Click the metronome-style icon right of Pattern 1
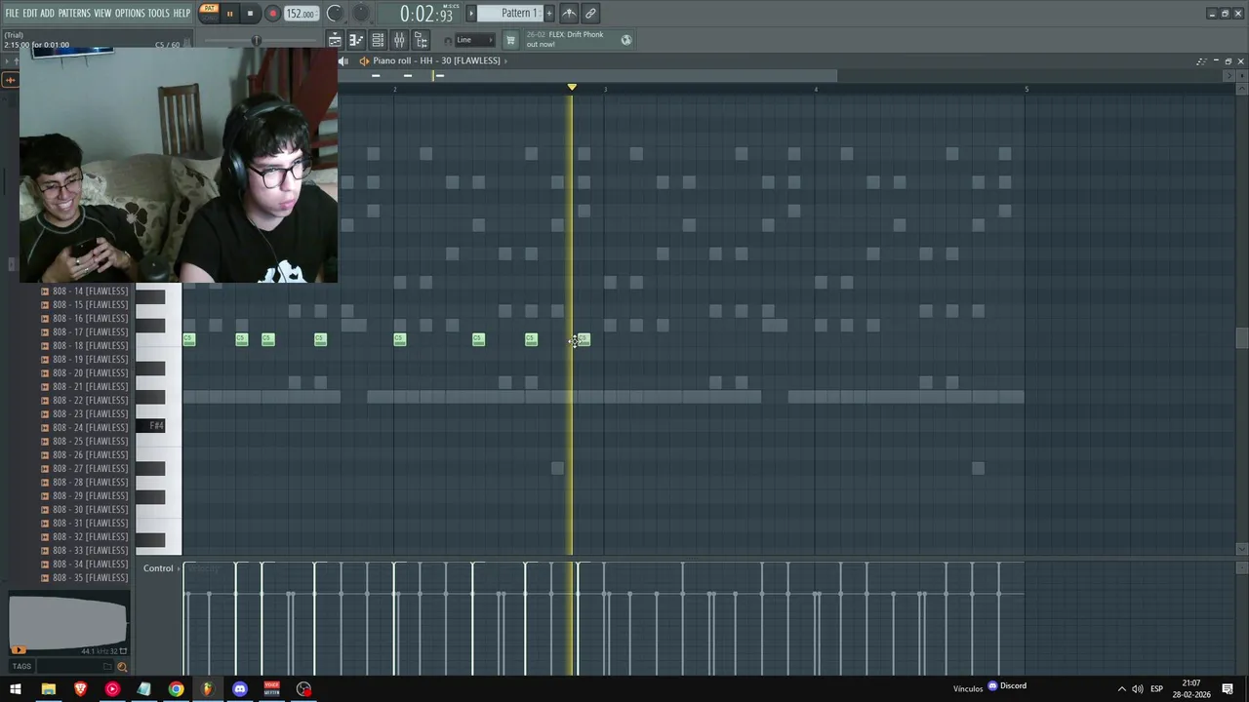The height and width of the screenshot is (702, 1249). (x=569, y=14)
